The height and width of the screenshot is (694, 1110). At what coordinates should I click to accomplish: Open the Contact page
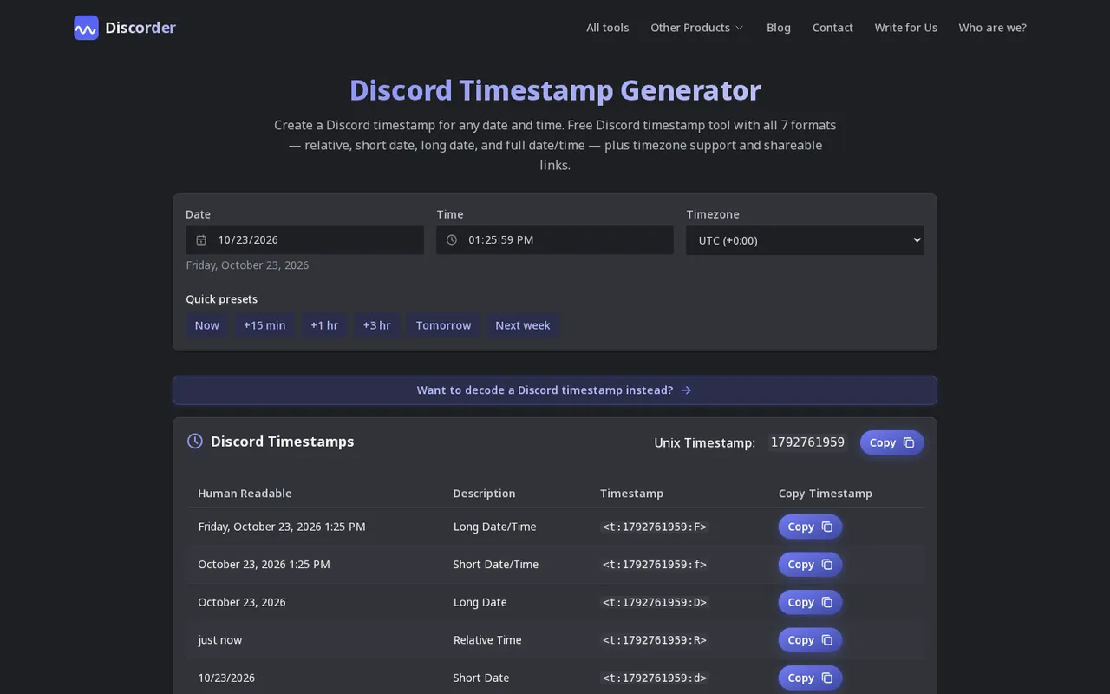pyautogui.click(x=832, y=28)
